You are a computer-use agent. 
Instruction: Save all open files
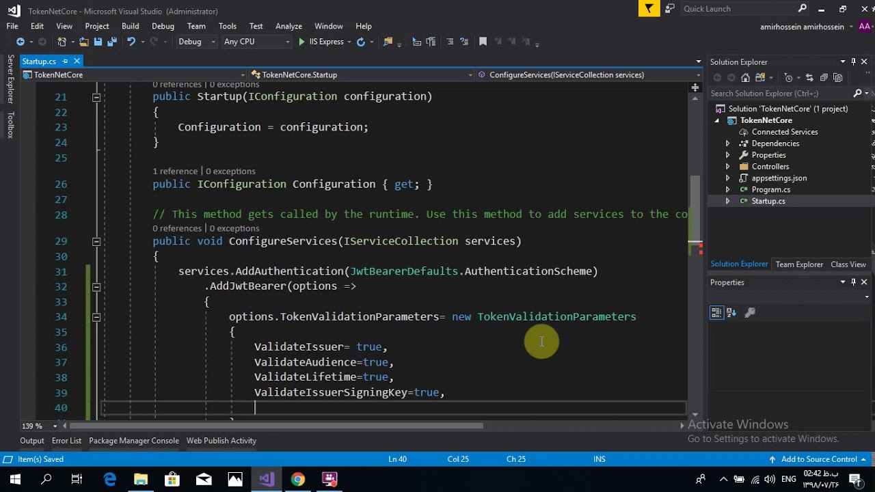click(112, 42)
